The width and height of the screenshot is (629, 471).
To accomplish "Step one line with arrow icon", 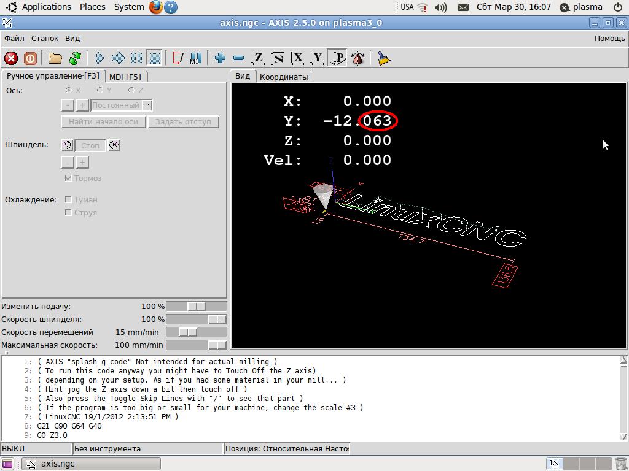I will pos(118,58).
